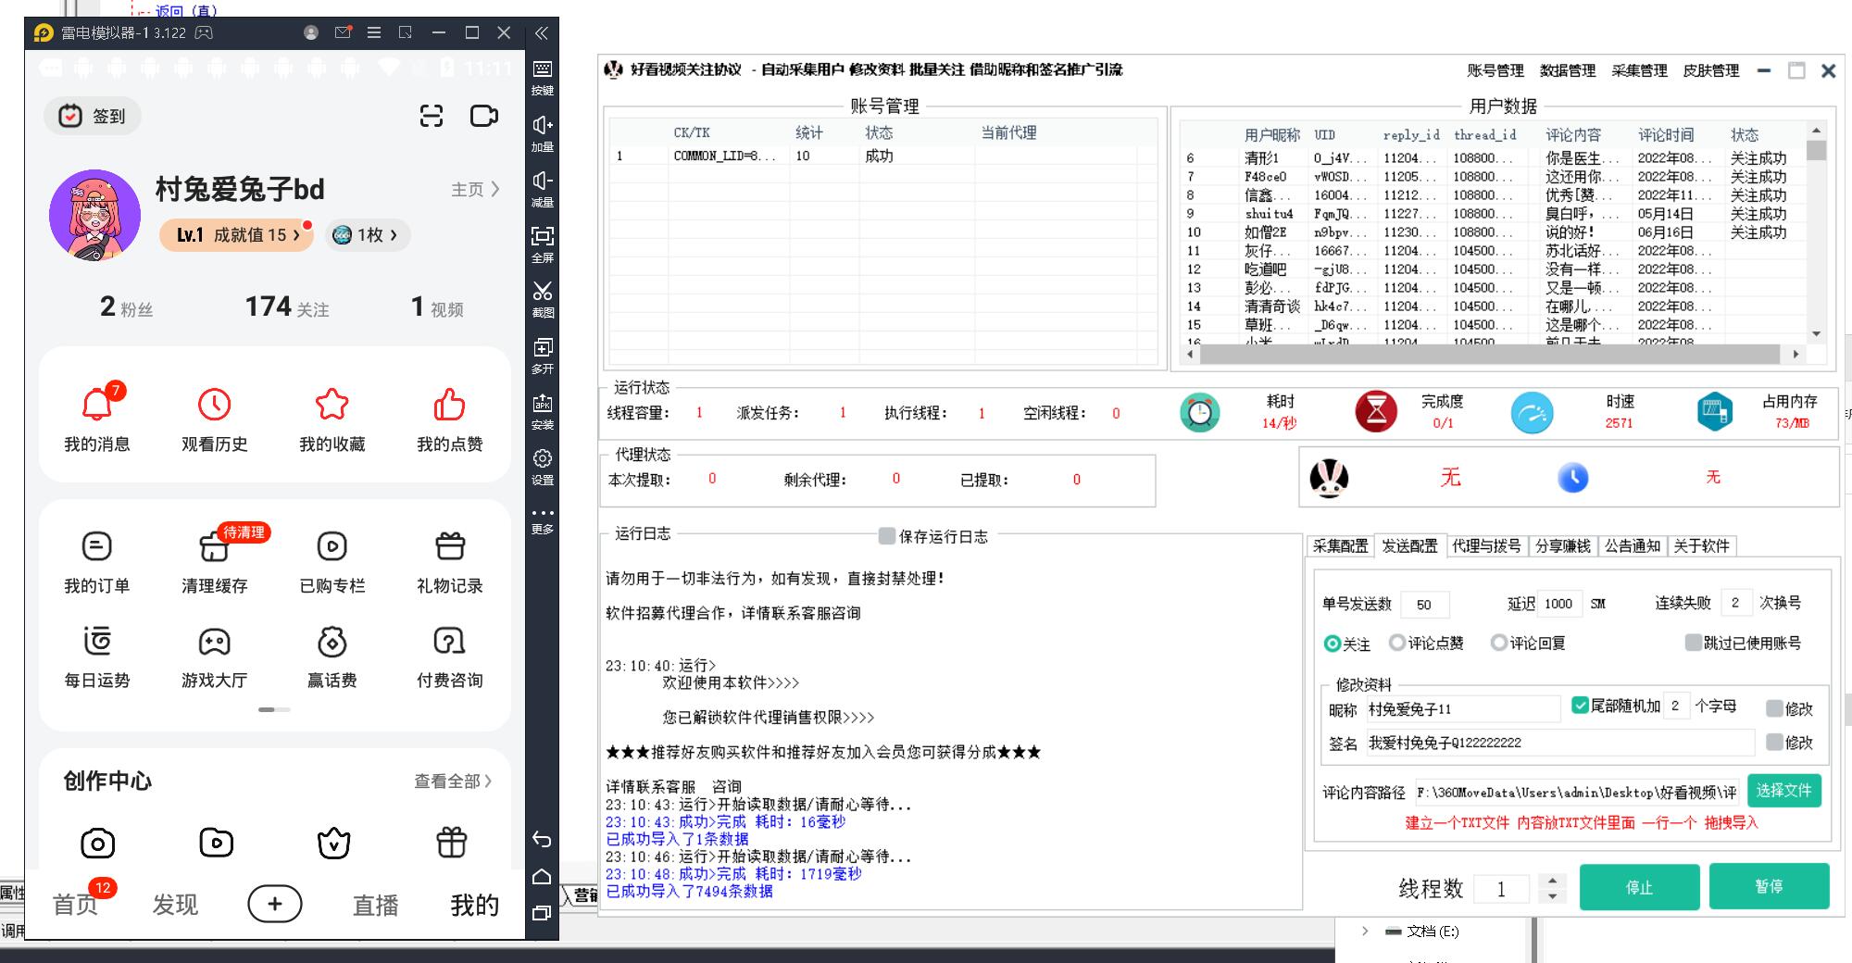Tap the My Messages bell icon
1852x963 pixels.
97,406
